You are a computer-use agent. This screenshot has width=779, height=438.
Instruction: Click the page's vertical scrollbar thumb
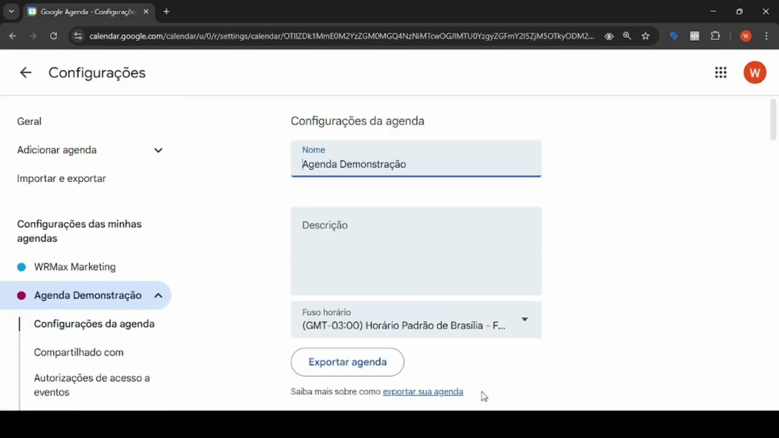774,119
